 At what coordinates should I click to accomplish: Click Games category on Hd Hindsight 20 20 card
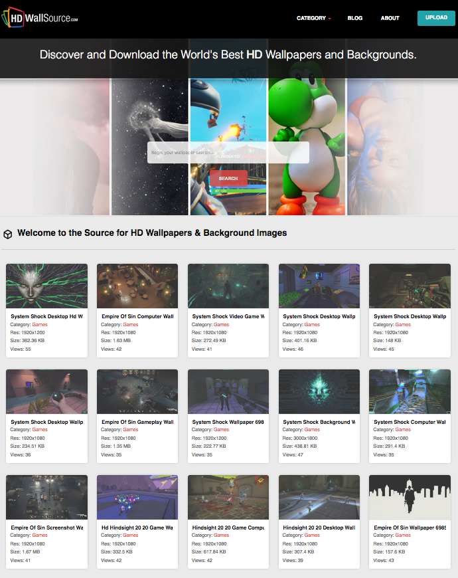tap(131, 535)
